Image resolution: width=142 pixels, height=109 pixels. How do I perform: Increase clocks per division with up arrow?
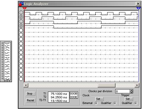tap(132, 90)
